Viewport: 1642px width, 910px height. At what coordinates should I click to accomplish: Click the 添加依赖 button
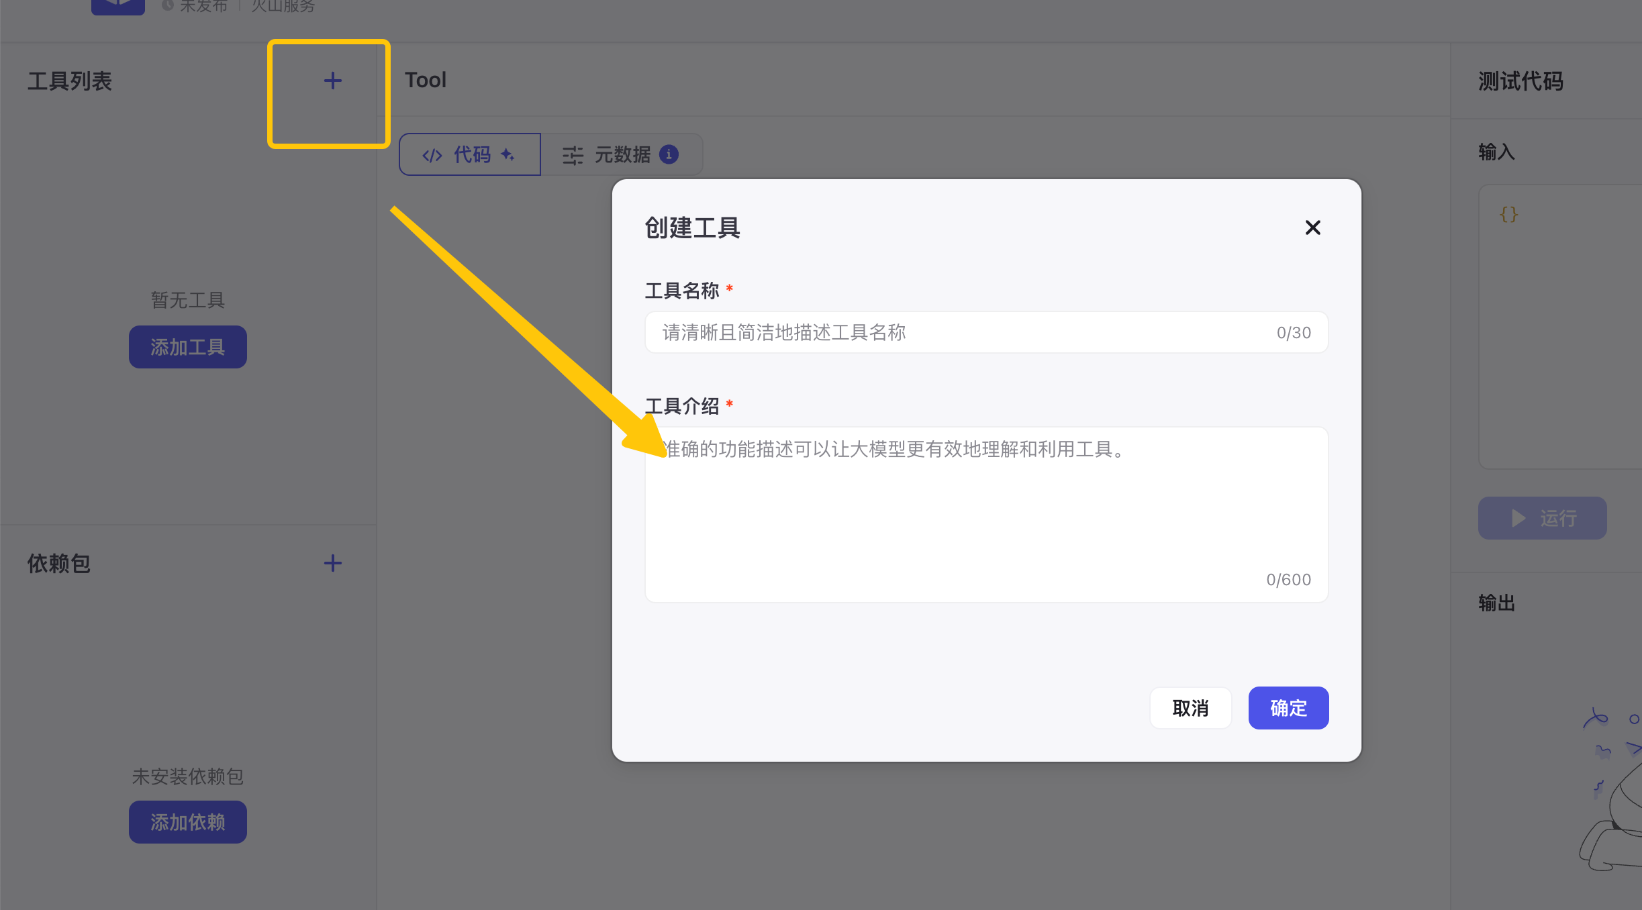pyautogui.click(x=187, y=822)
